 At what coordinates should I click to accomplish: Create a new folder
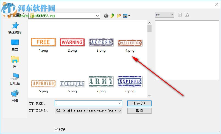click(119, 15)
